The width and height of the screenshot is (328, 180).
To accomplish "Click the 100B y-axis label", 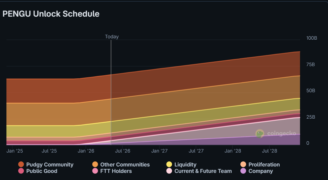I will click(312, 38).
